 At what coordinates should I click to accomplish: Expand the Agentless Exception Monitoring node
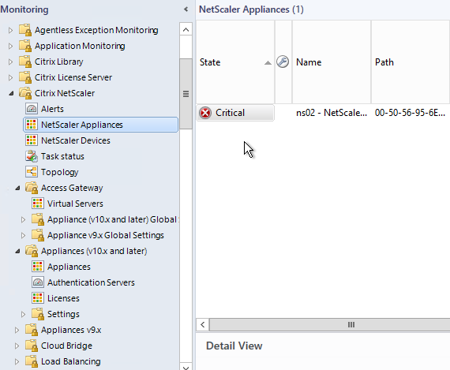click(10, 30)
